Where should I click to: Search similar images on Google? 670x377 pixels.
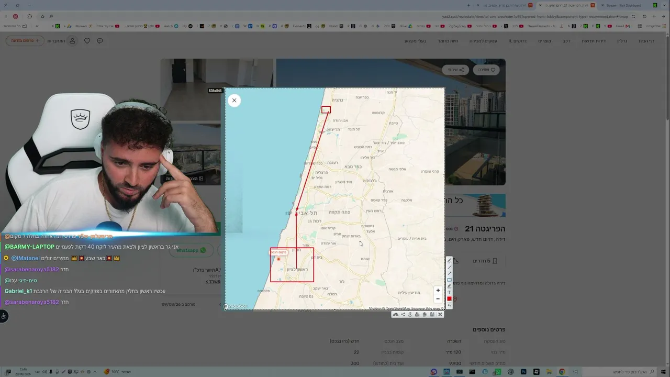tap(410, 314)
